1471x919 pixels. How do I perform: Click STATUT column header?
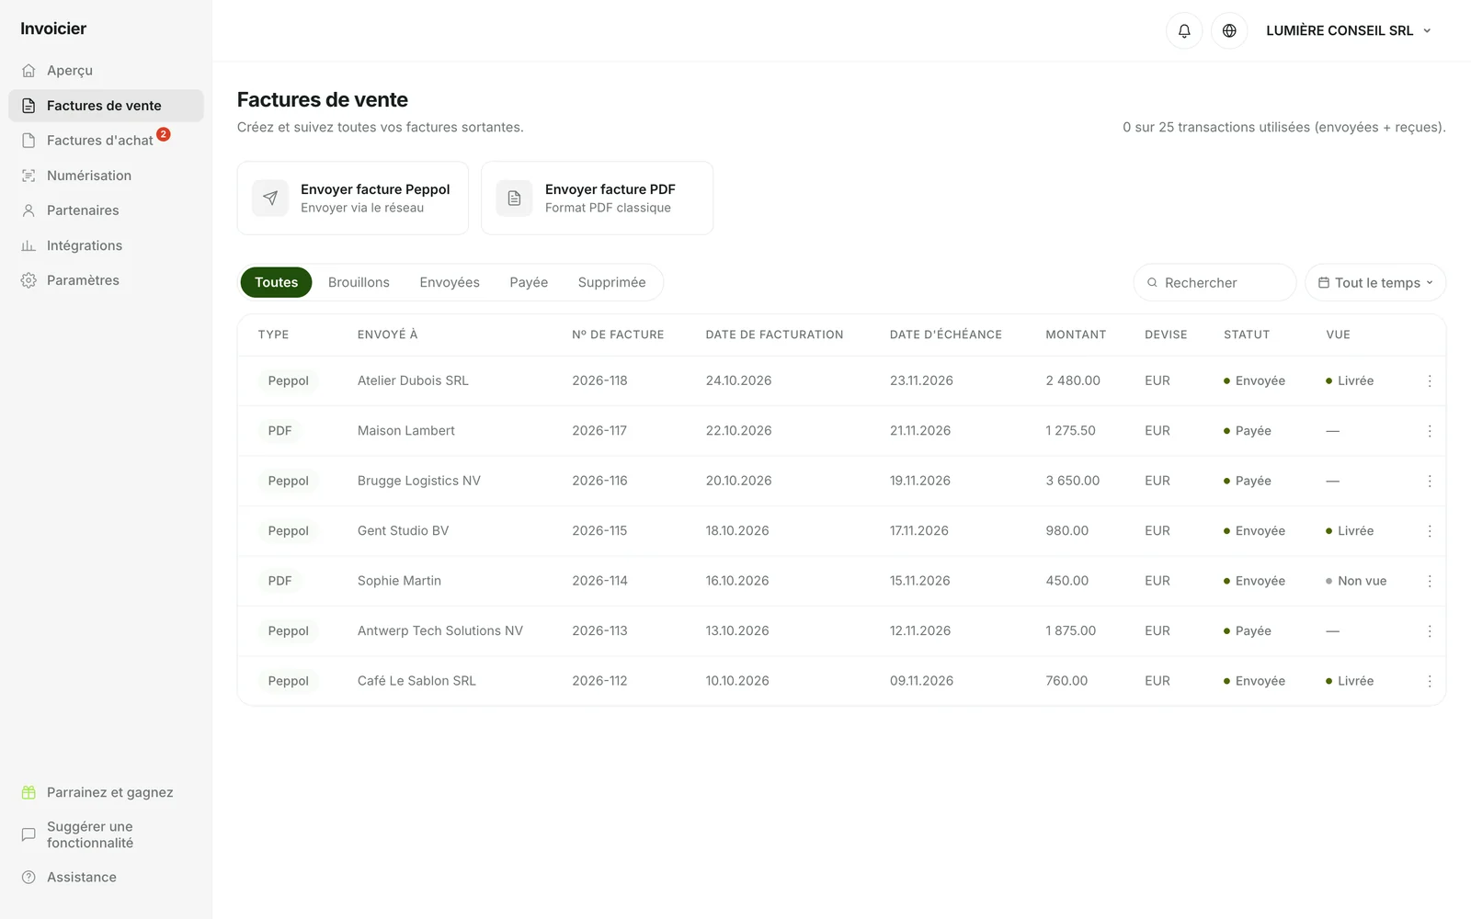tap(1247, 335)
